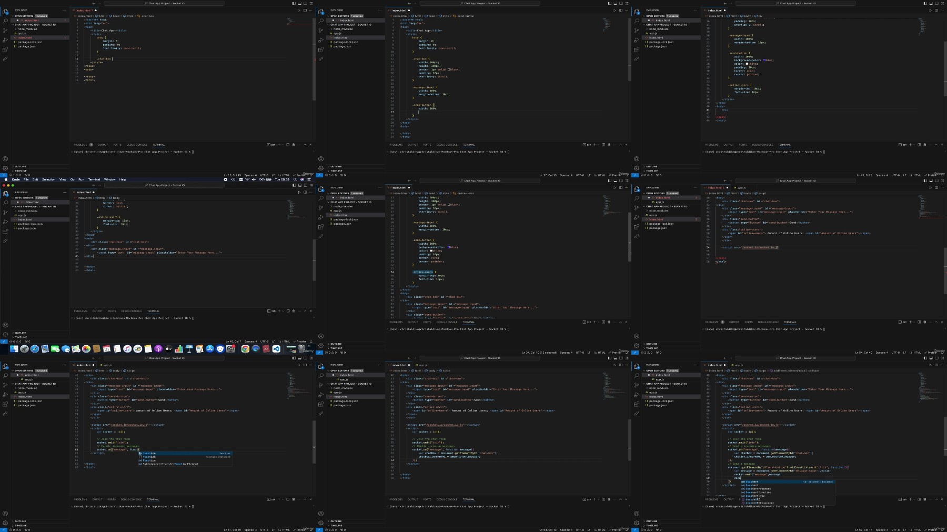Kill terminal via trash icon in window under macOS menu bar
Screen dimensions: 947x532
[294, 311]
